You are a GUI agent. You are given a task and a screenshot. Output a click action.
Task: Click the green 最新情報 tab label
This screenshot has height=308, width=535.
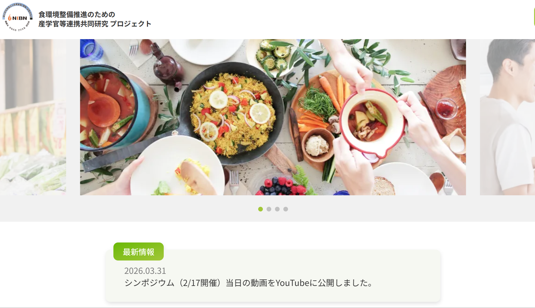pos(139,251)
